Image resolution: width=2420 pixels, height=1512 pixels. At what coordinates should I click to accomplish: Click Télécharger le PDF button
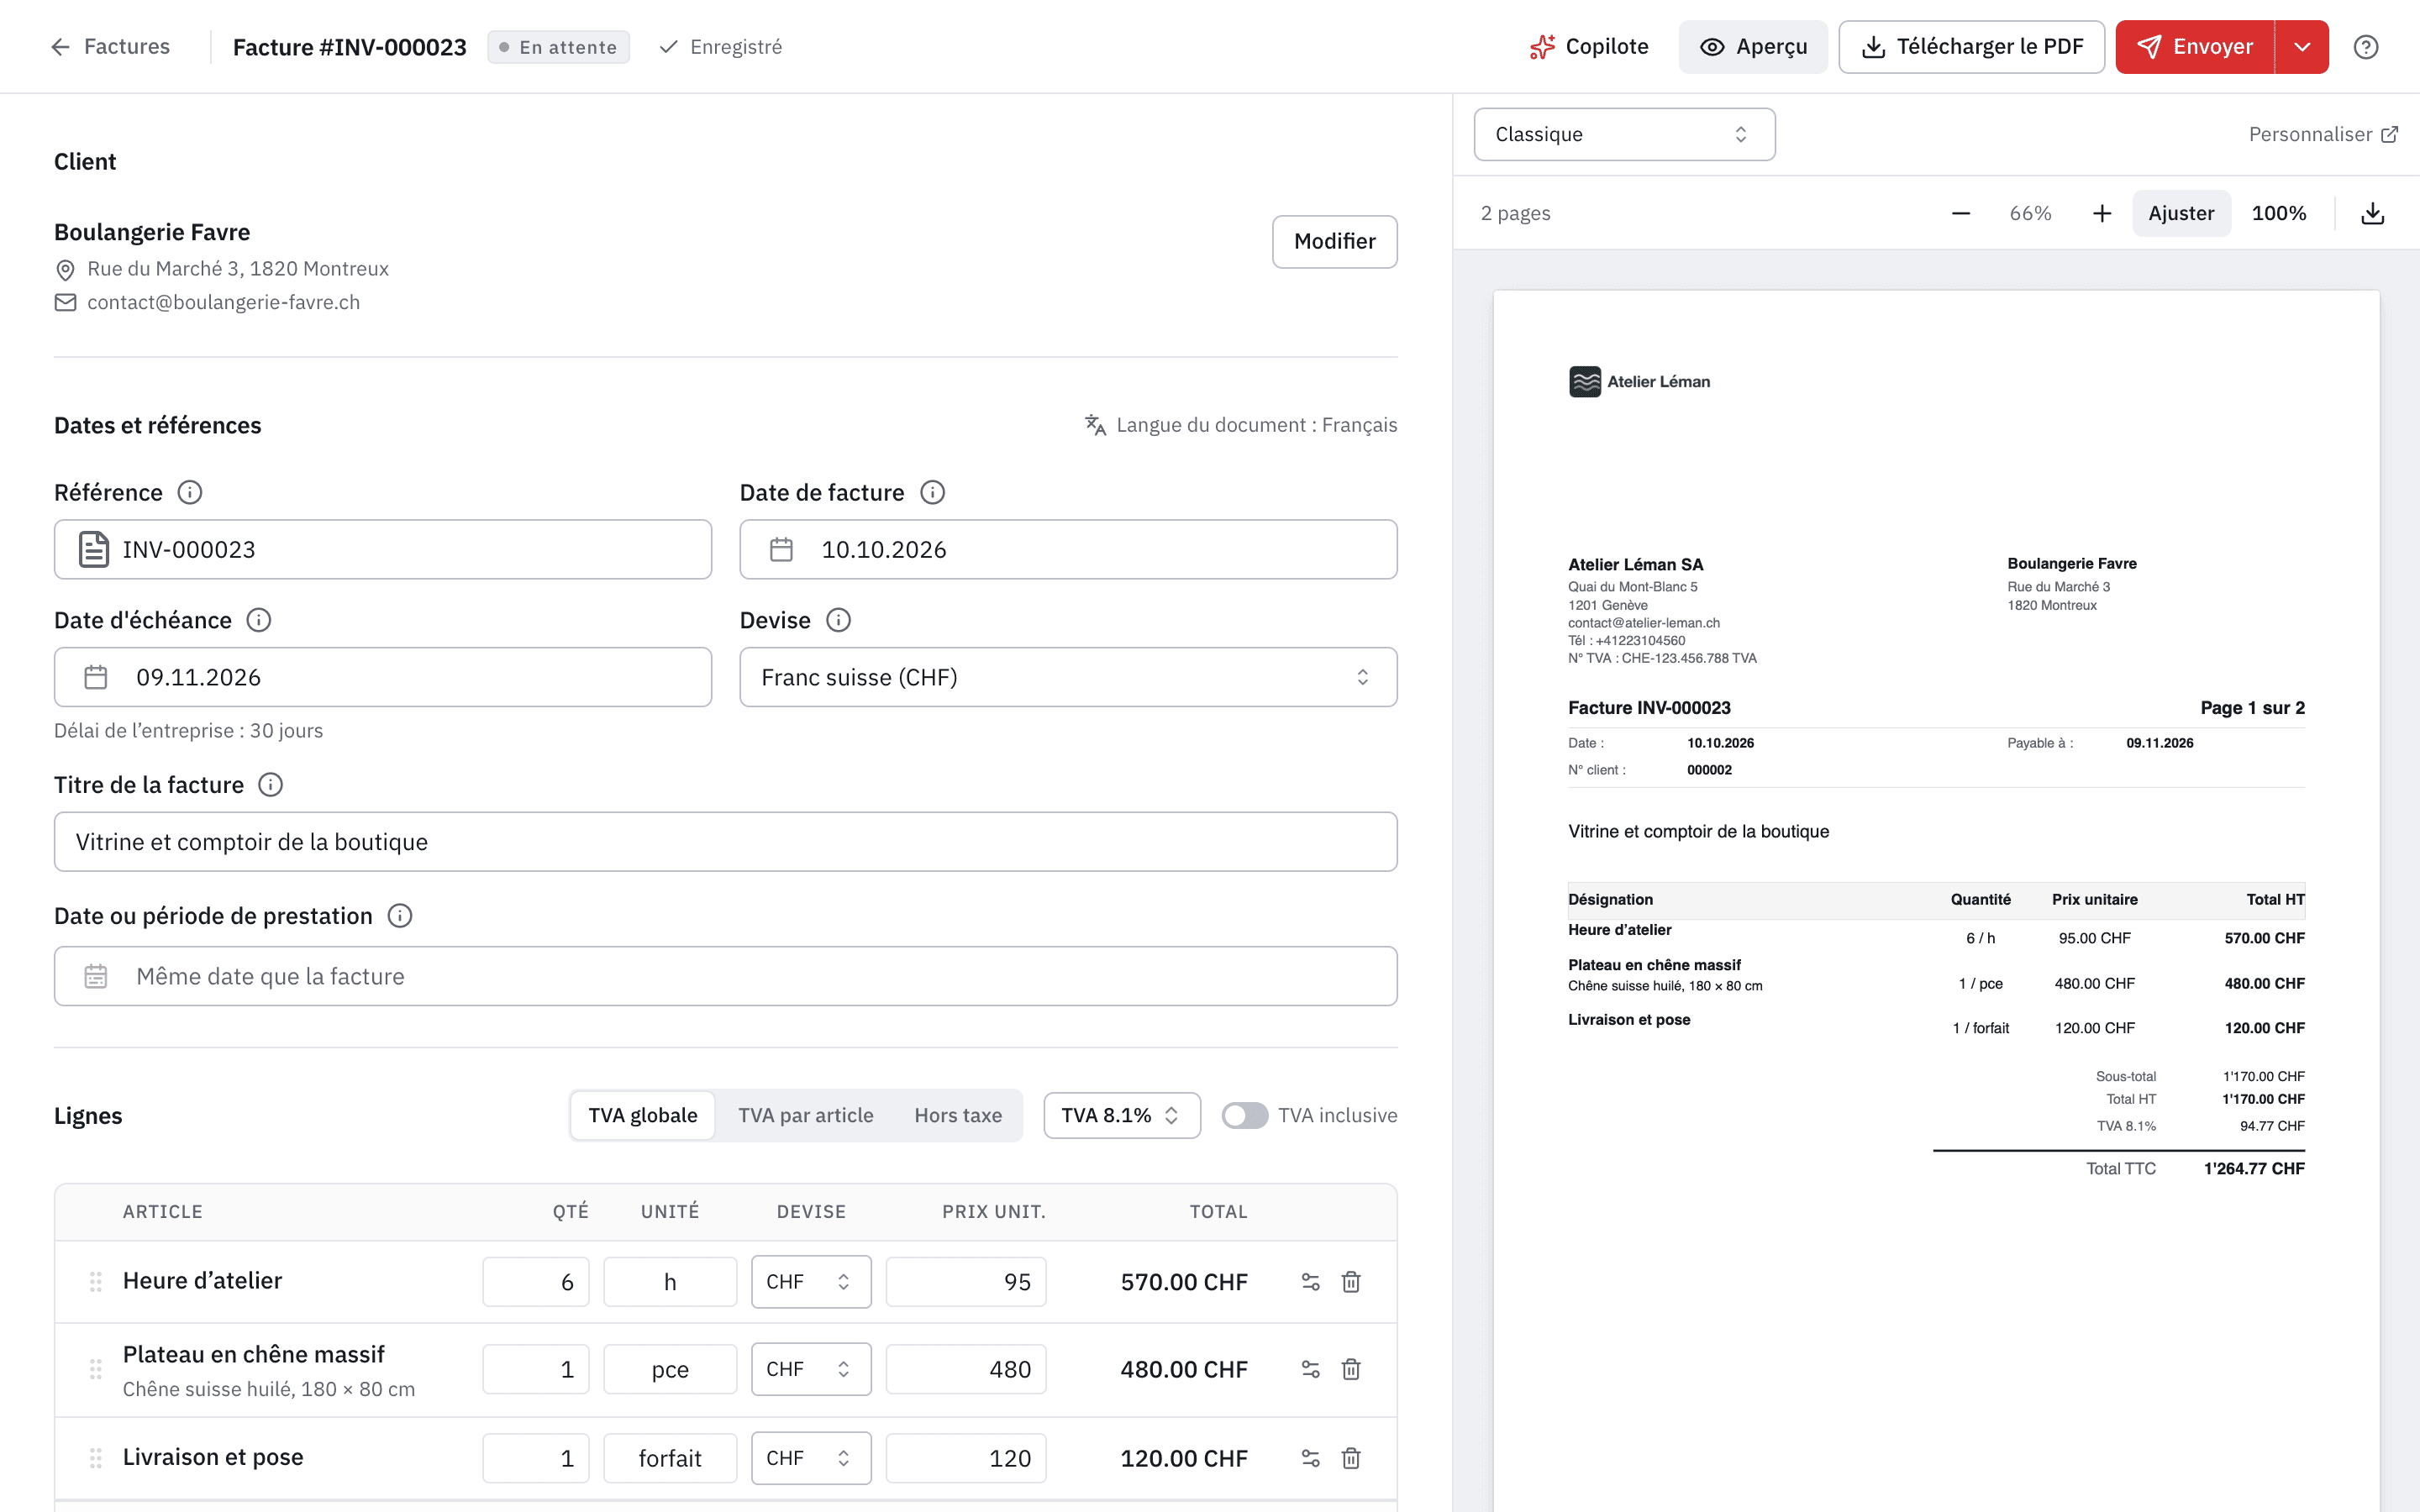pyautogui.click(x=1971, y=47)
